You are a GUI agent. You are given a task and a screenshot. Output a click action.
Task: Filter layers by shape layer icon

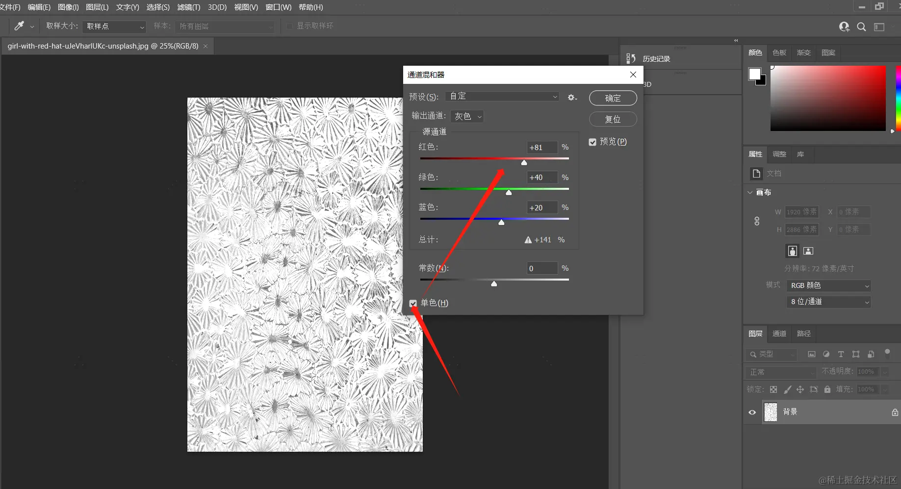(856, 354)
